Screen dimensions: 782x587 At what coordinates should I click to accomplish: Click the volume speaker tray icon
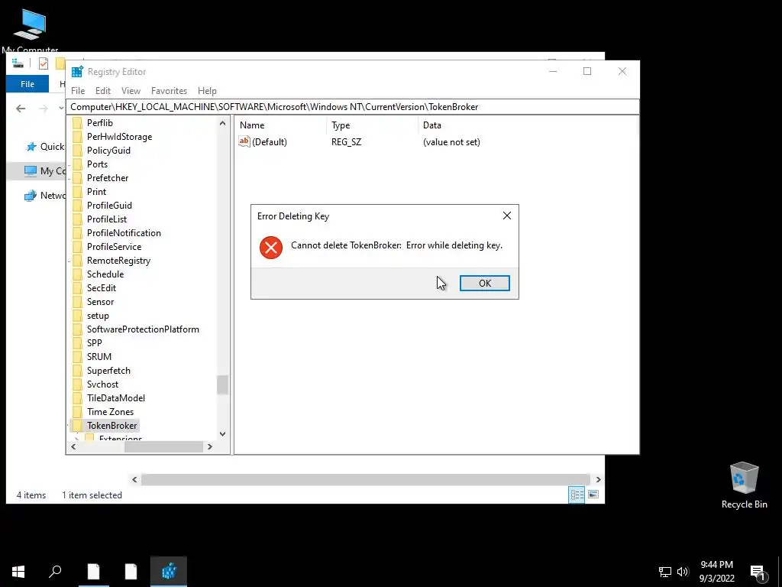pyautogui.click(x=683, y=572)
